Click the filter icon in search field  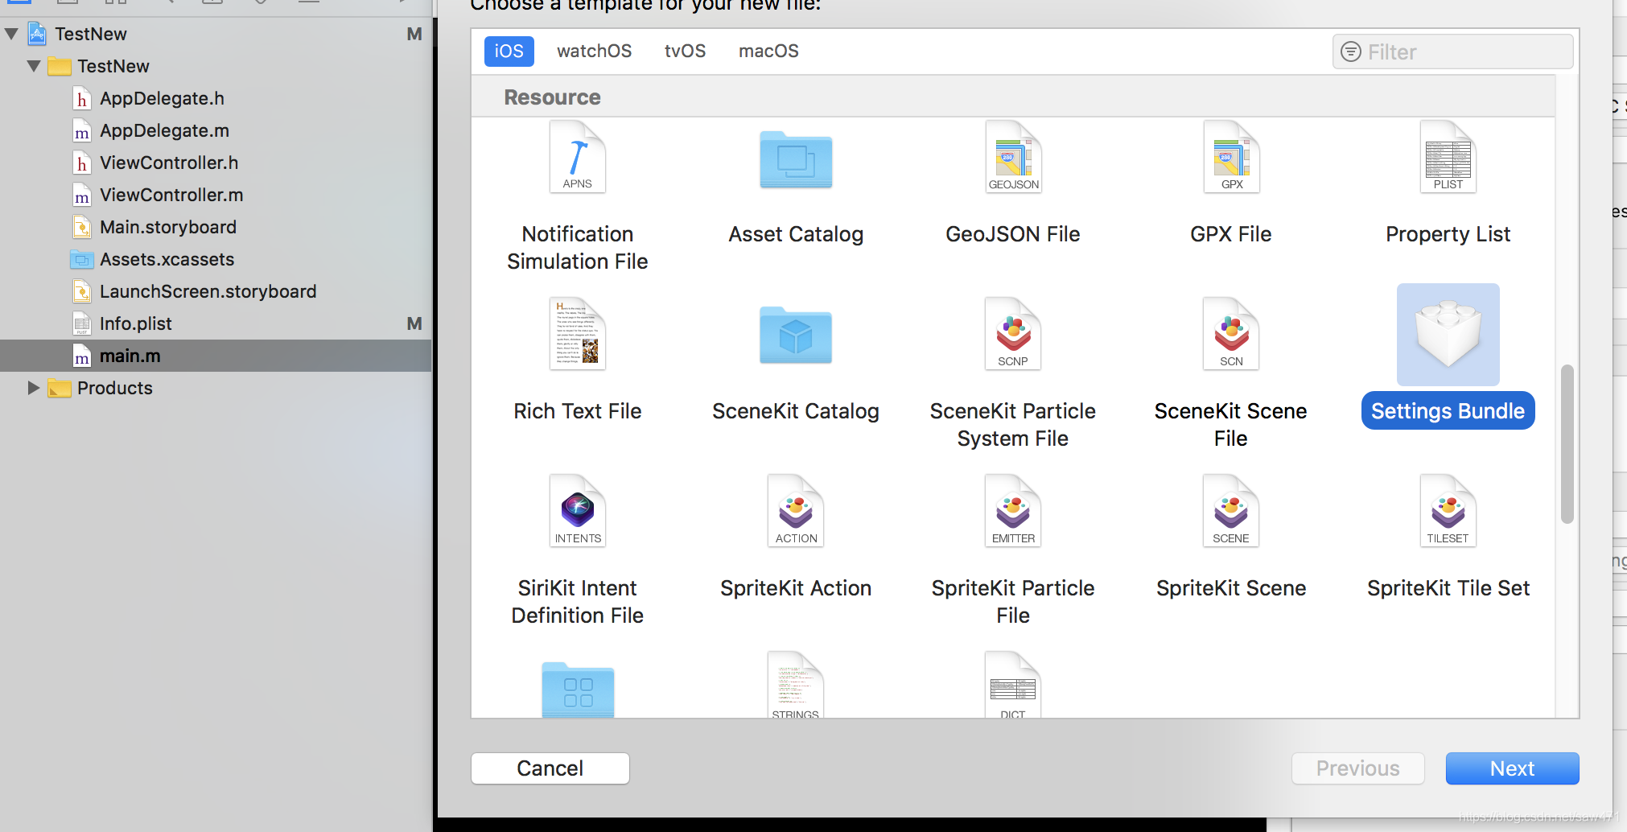click(x=1350, y=51)
